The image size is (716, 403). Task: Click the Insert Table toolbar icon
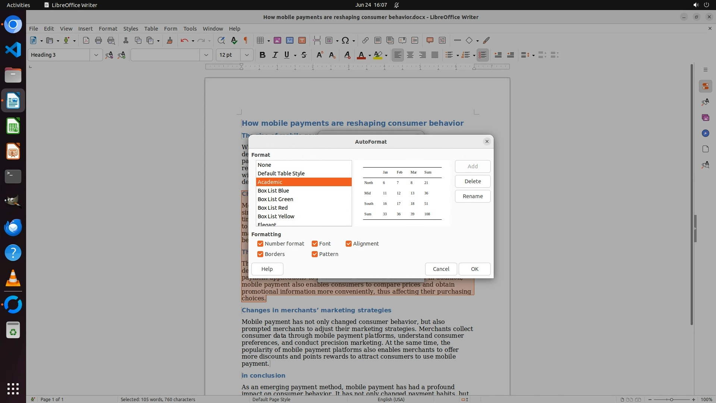[x=260, y=40]
